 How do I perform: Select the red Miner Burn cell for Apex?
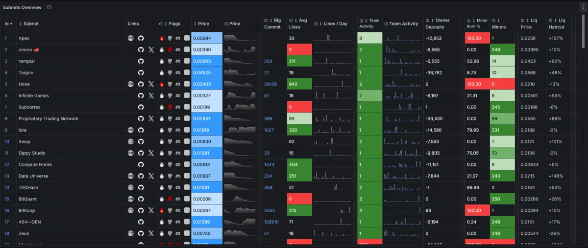pyautogui.click(x=477, y=38)
